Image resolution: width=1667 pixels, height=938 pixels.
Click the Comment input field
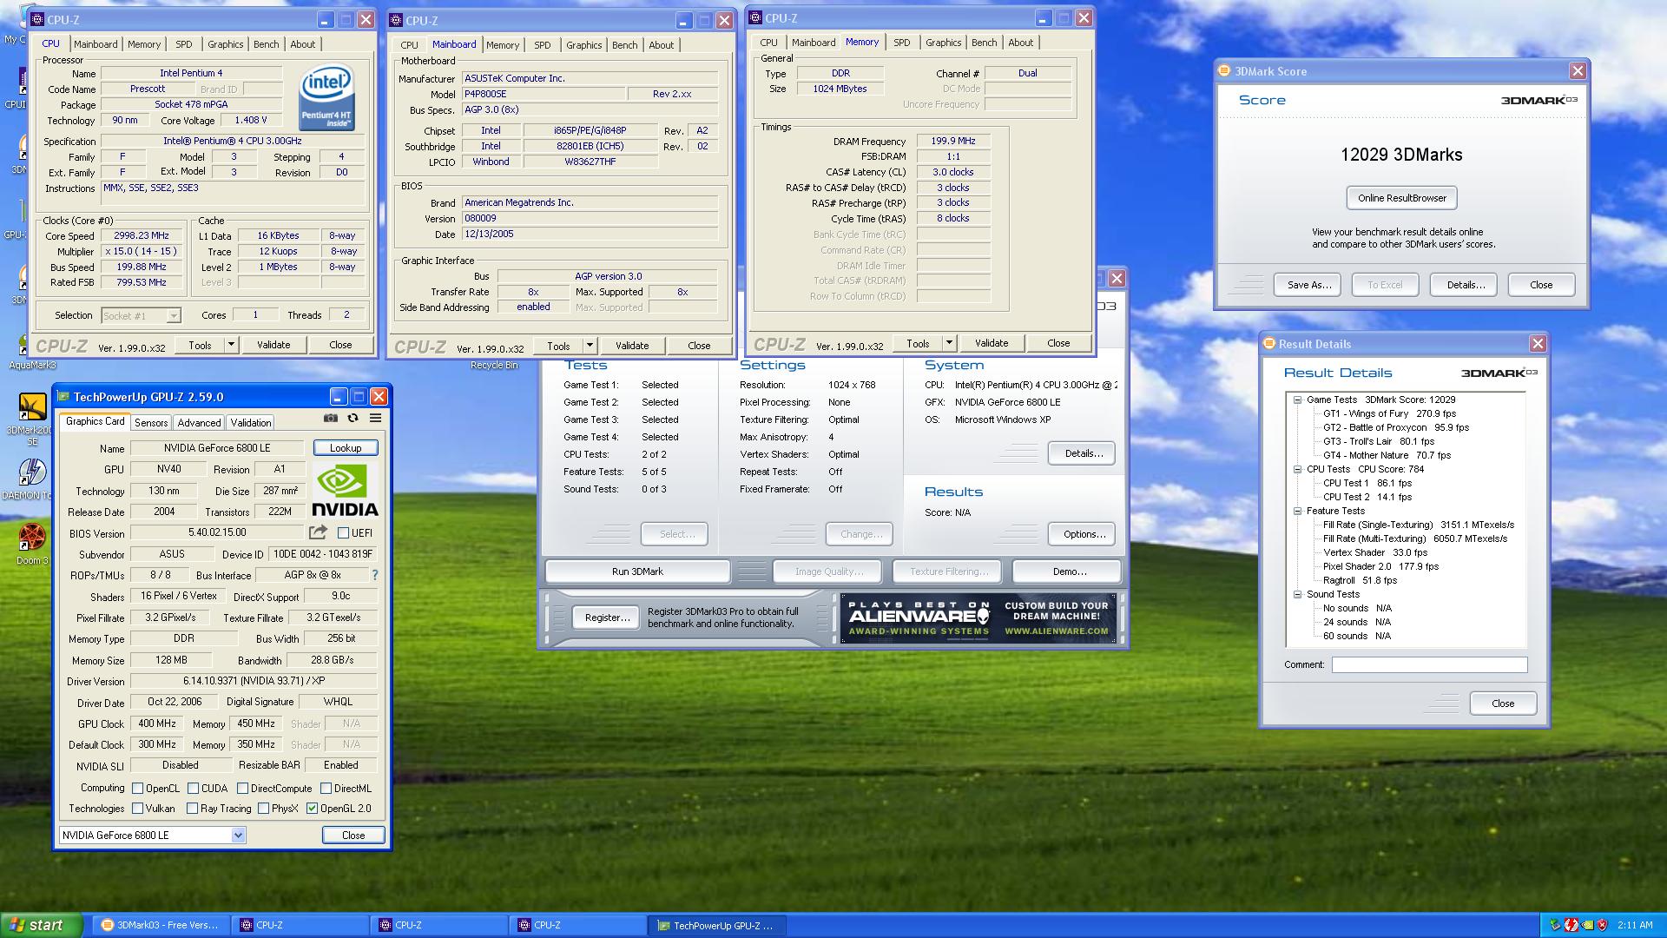coord(1429,665)
